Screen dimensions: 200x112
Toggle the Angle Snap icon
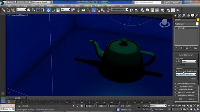coord(93,10)
